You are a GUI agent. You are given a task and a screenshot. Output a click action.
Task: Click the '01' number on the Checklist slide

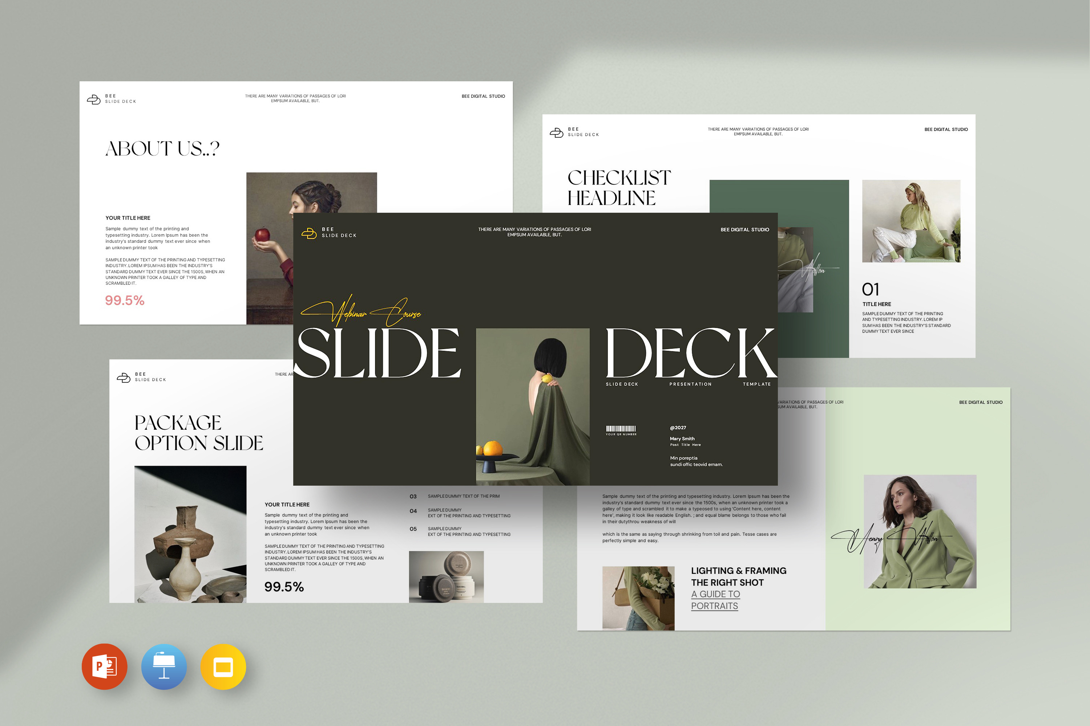coord(870,290)
